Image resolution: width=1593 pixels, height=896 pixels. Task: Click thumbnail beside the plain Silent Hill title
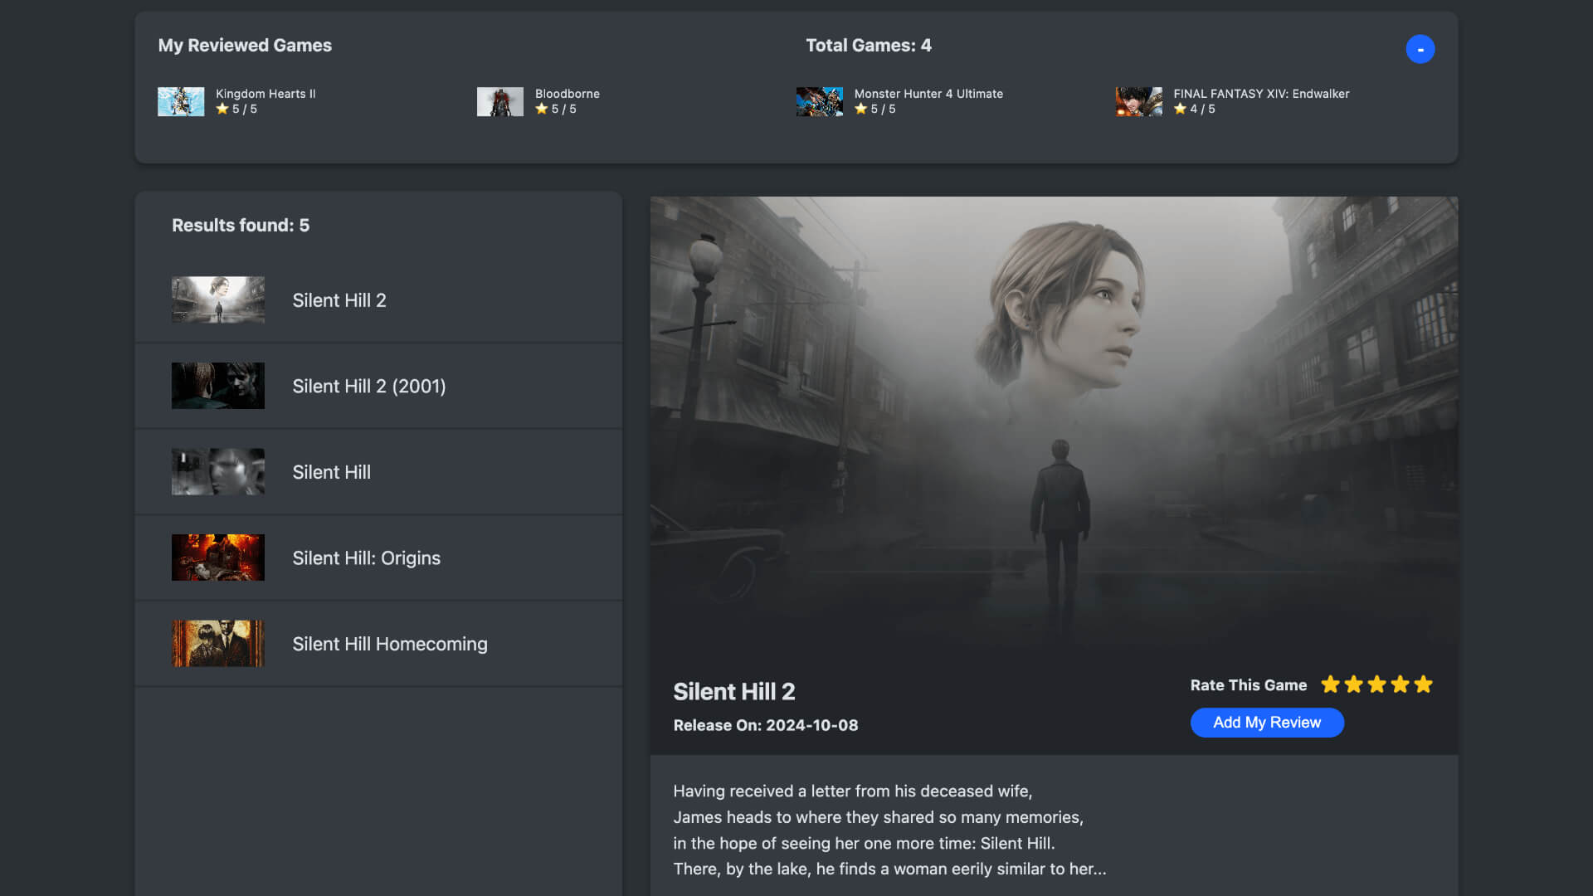[218, 472]
